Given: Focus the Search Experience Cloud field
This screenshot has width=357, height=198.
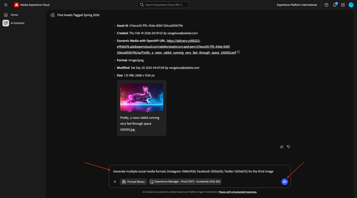Looking at the screenshot, I should coord(163,5).
